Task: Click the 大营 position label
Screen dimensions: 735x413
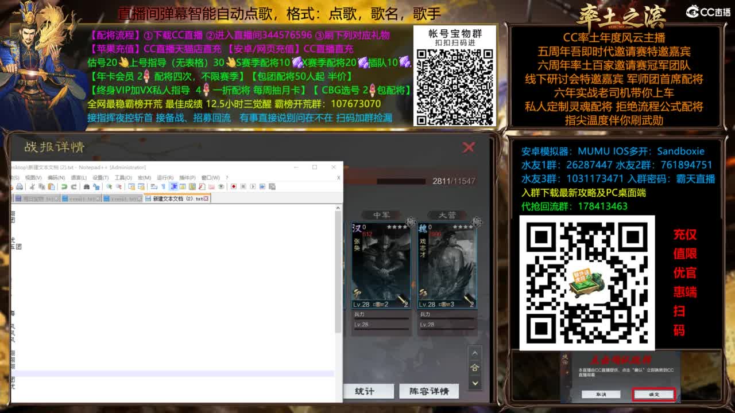Action: coord(447,215)
